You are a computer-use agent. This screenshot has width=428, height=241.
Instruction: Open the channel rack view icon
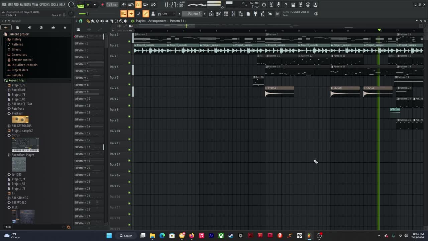226,14
